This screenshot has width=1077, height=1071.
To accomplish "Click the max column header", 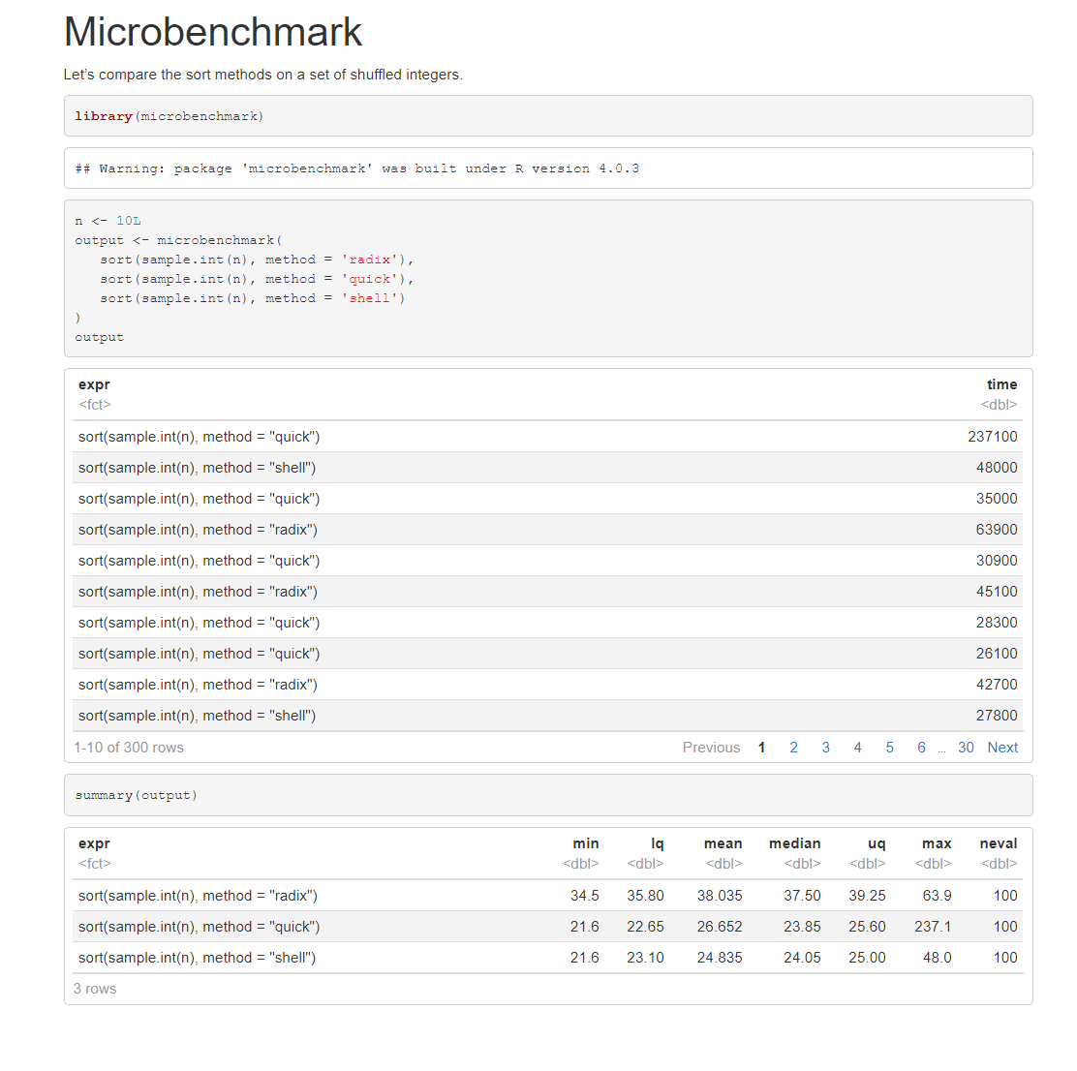I will 937,843.
